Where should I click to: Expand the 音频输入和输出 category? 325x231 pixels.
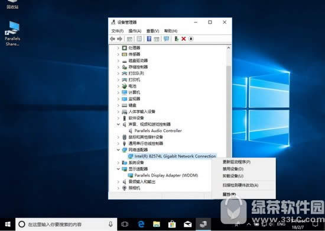tap(118, 182)
